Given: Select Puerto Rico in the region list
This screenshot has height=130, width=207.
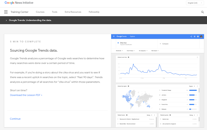Looking at the screenshot, I should (165, 104).
